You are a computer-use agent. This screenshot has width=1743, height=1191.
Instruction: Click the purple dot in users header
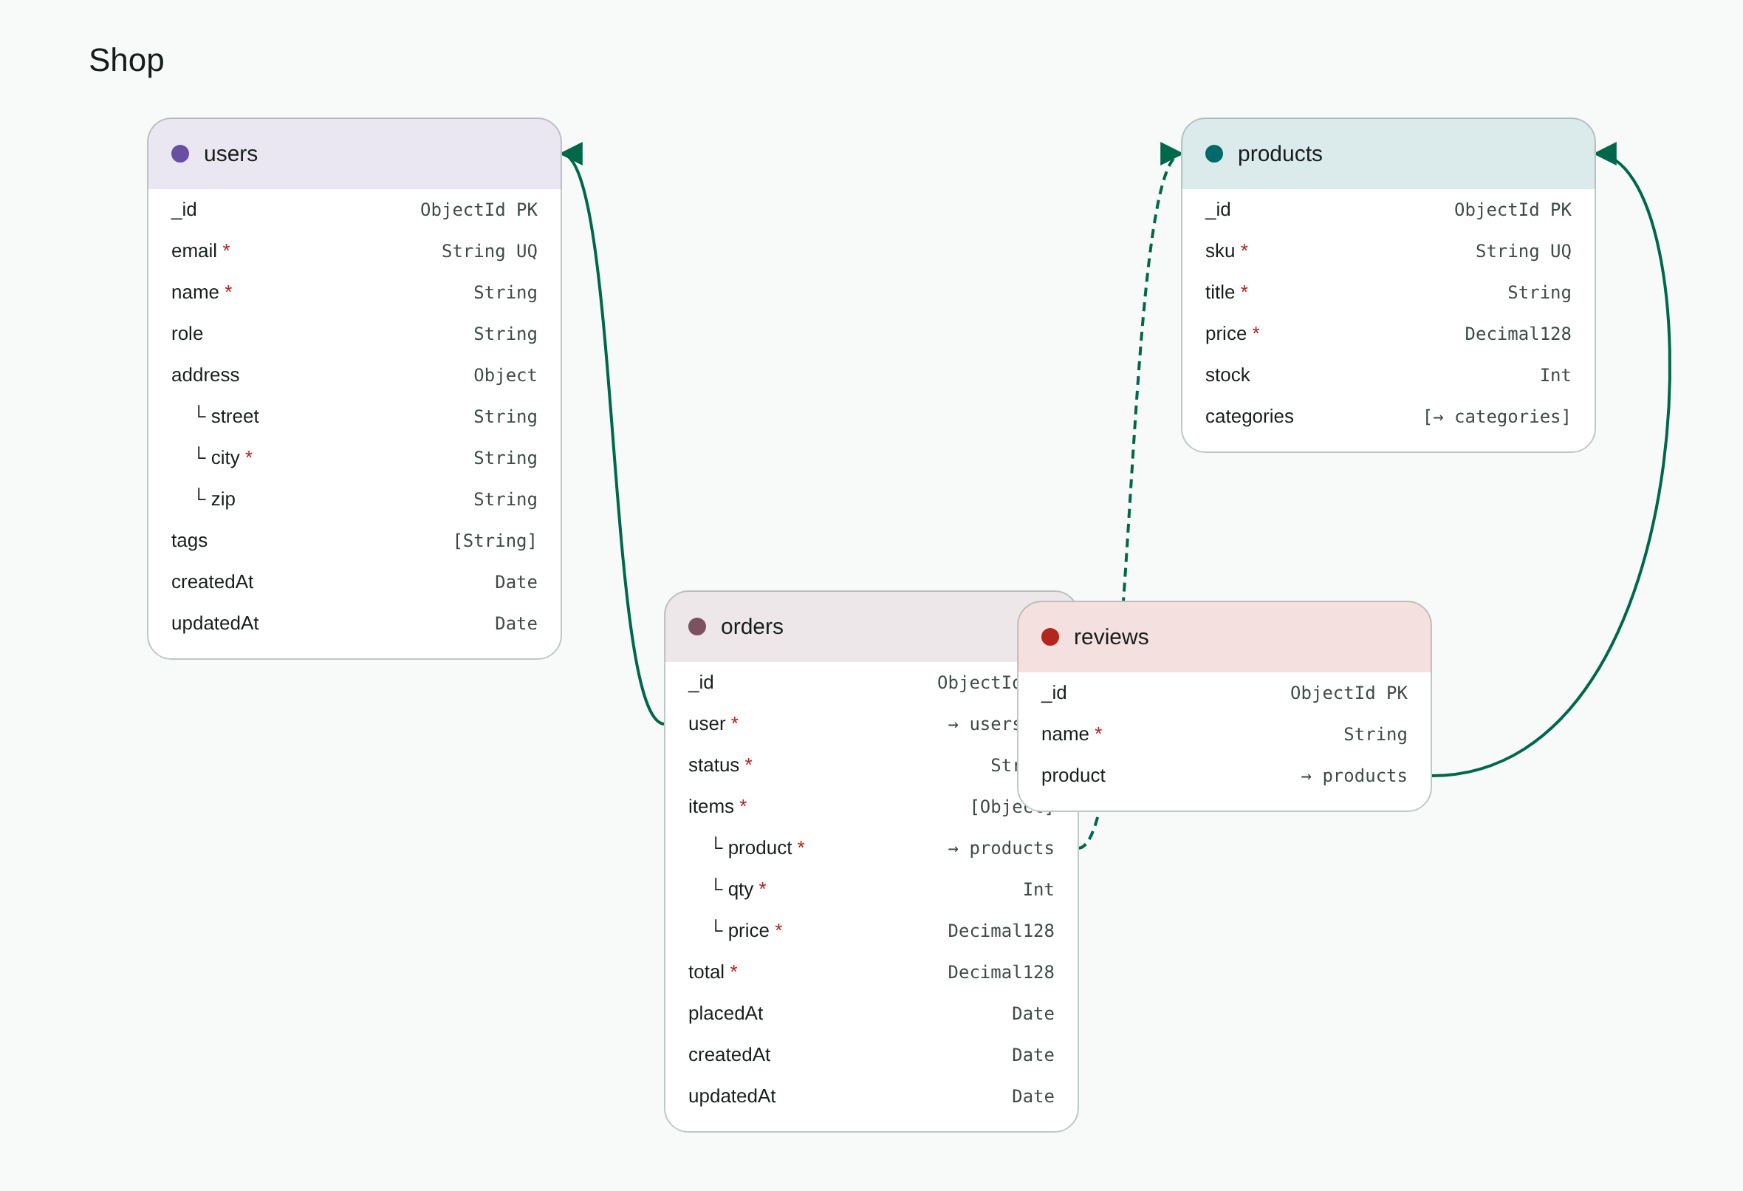click(180, 154)
